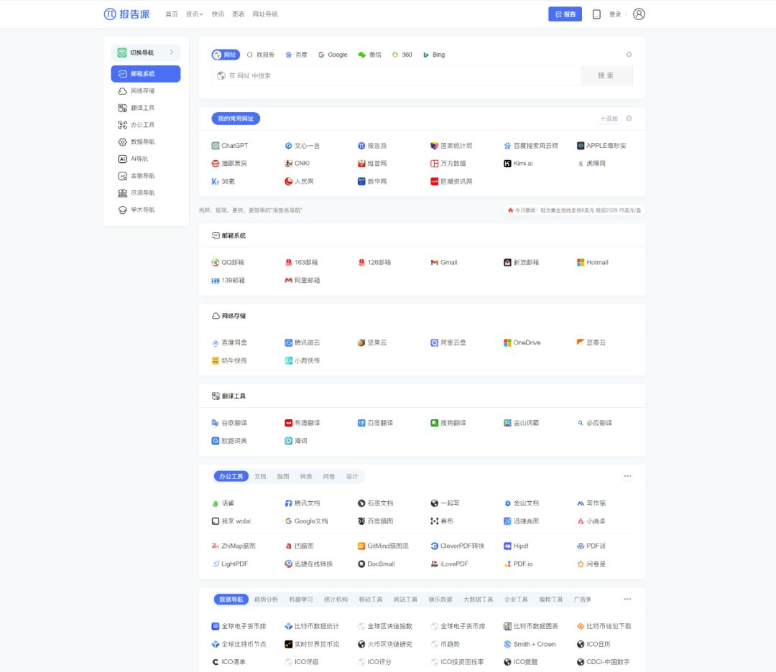Switch to the 机器学习 tab

pyautogui.click(x=301, y=599)
